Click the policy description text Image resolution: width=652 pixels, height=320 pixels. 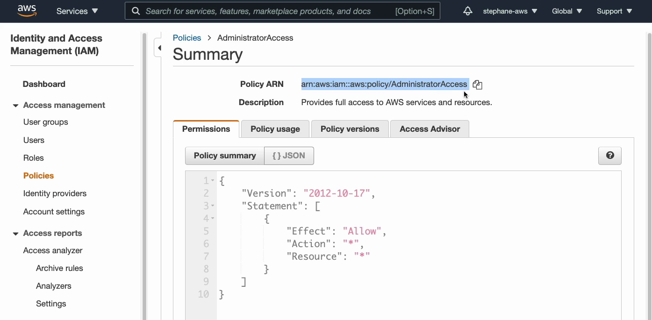click(396, 102)
